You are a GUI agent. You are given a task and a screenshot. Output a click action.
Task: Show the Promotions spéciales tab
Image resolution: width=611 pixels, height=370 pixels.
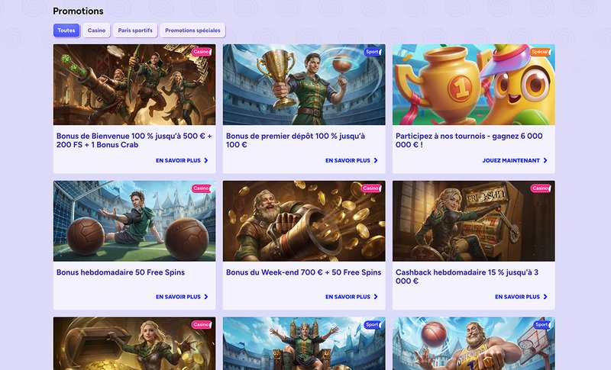click(x=192, y=31)
